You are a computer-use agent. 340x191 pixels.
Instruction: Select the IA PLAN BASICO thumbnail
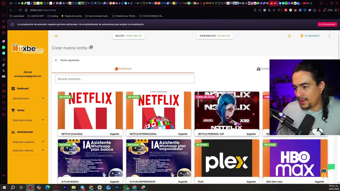pos(90,158)
